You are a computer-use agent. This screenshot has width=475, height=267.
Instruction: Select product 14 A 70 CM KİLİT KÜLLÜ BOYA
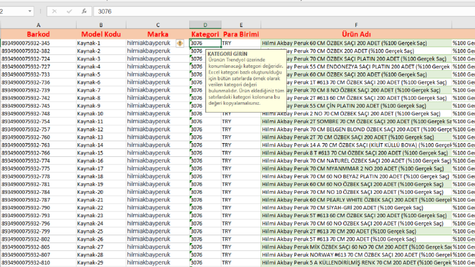356,145
